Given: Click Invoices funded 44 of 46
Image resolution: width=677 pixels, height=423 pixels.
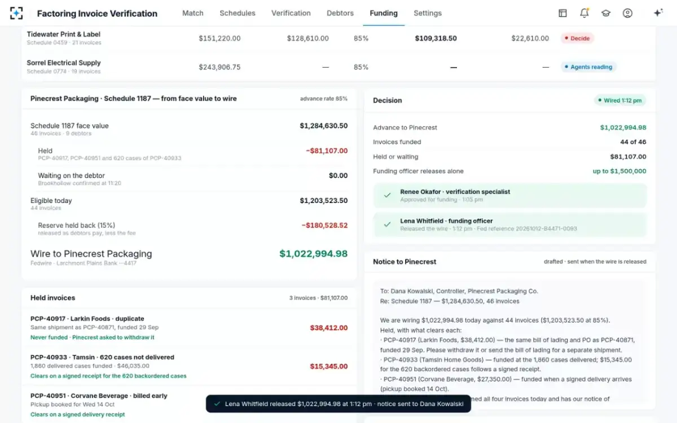Looking at the screenshot, I should (x=633, y=142).
